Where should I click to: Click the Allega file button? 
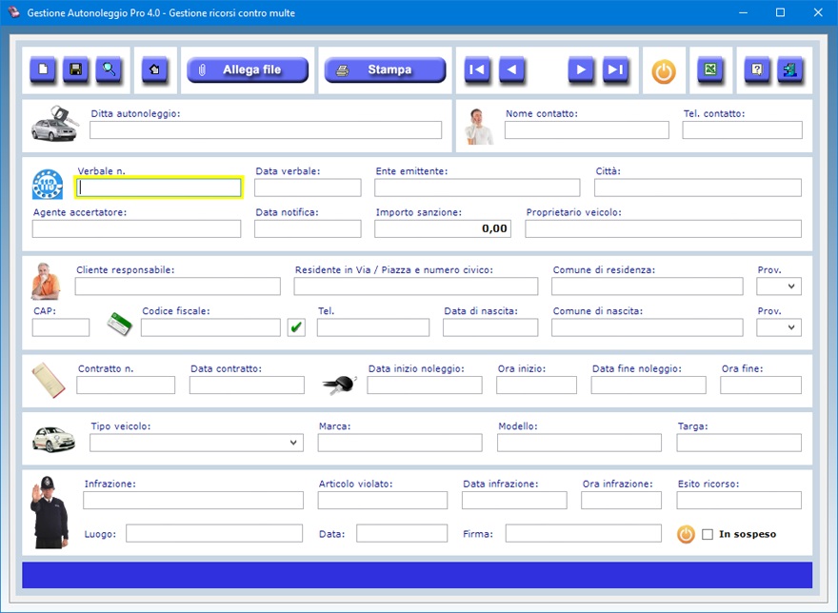coord(248,70)
